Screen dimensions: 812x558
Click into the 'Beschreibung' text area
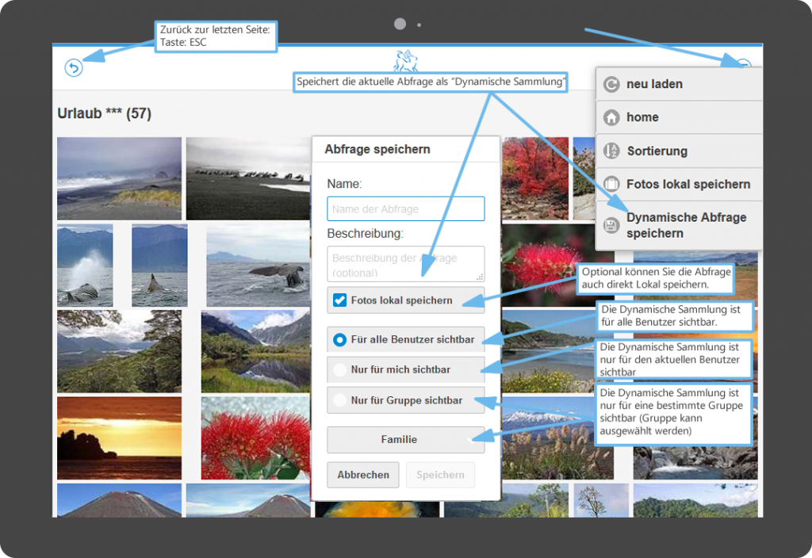tap(405, 263)
